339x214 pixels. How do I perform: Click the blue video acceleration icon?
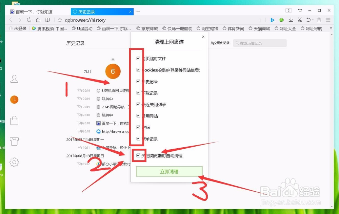[x=273, y=20]
